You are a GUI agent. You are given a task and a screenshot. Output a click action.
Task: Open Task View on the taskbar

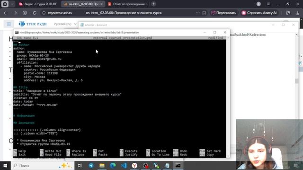click(80, 166)
